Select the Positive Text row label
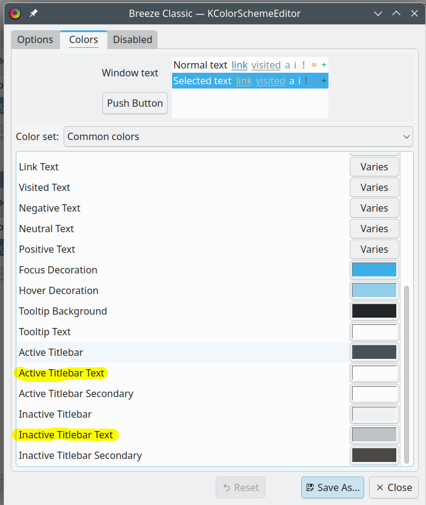The width and height of the screenshot is (426, 505). click(47, 249)
